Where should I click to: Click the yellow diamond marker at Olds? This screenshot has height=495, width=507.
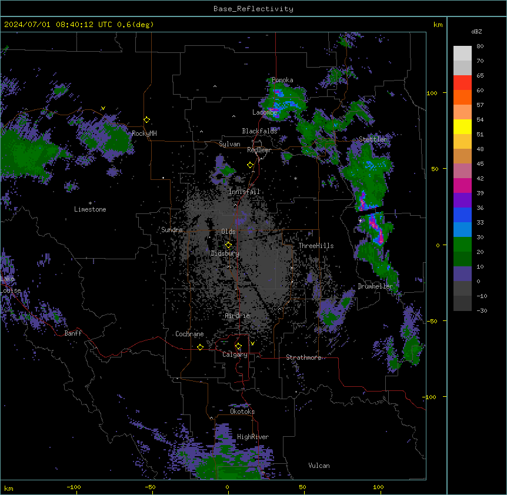(x=228, y=245)
